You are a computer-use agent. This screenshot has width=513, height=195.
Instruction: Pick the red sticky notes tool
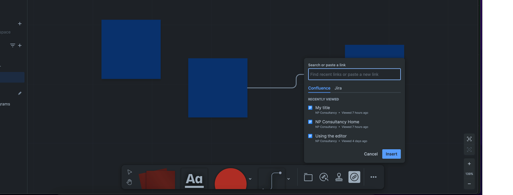pyautogui.click(x=157, y=179)
